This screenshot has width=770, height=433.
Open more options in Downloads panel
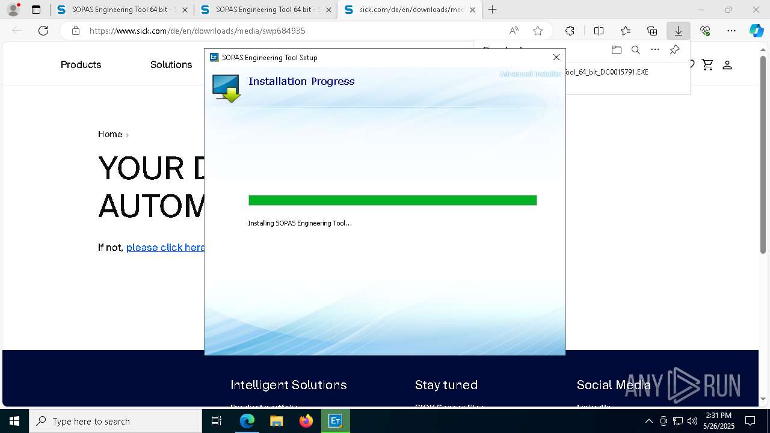pyautogui.click(x=655, y=50)
